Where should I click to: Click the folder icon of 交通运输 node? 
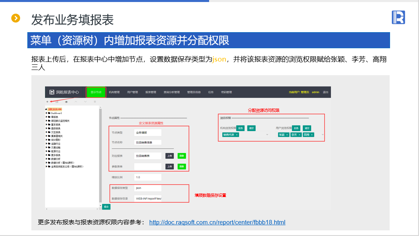(x=49, y=147)
